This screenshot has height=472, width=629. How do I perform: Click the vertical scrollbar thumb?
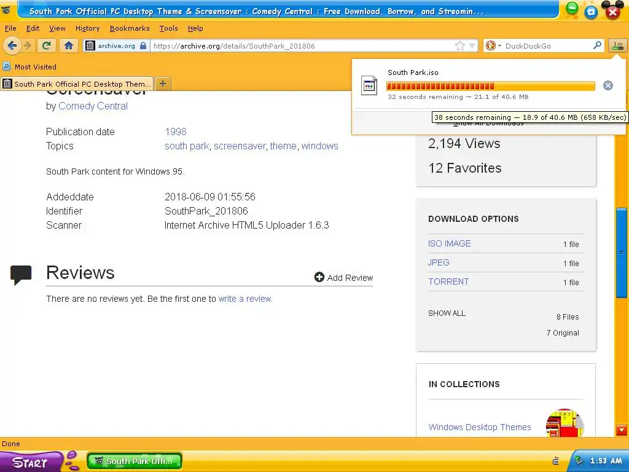pyautogui.click(x=622, y=253)
